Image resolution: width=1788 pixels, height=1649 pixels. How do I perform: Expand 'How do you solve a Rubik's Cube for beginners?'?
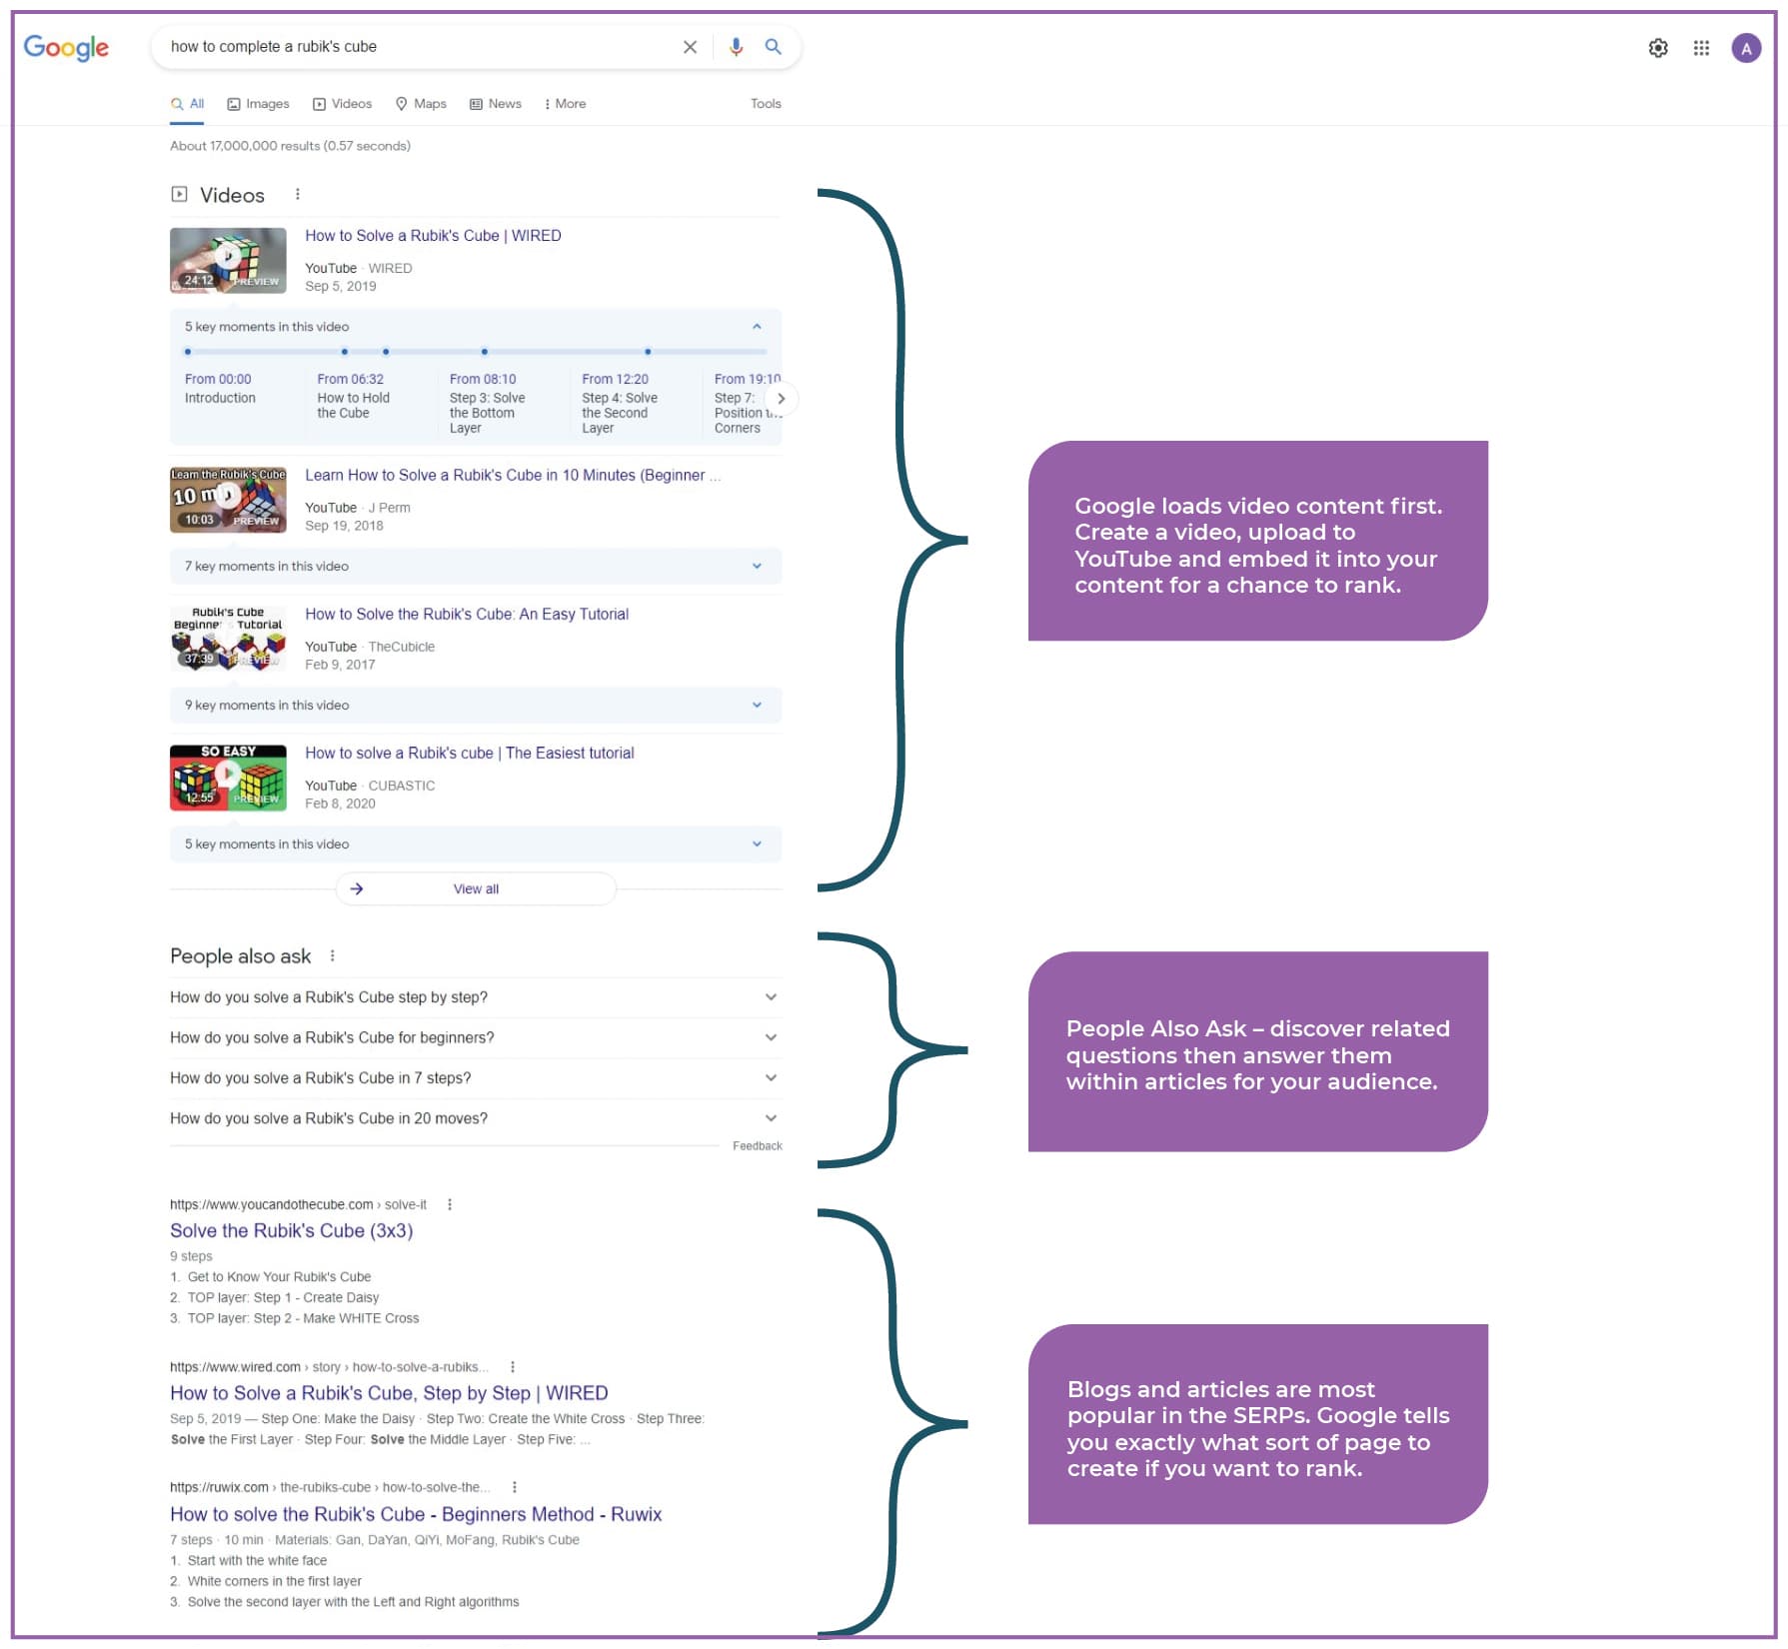[771, 1038]
